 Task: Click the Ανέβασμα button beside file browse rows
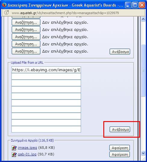coord(120,52)
